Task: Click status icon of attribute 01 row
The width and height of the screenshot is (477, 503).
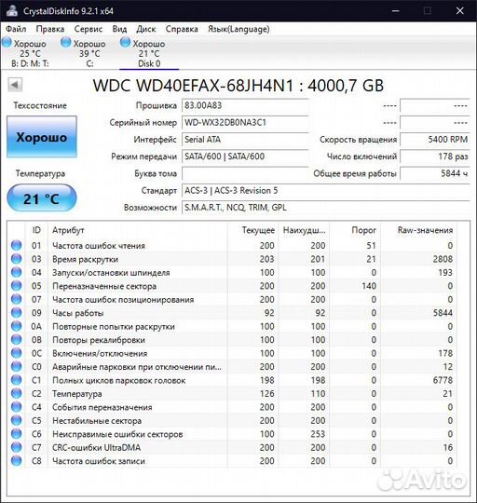Action: point(17,245)
